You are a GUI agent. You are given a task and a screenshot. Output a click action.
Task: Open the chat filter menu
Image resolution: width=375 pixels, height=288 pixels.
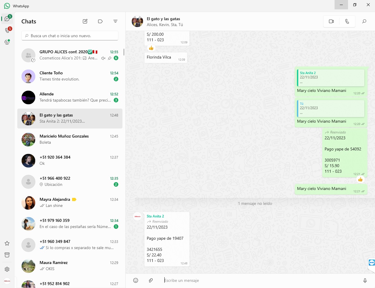click(115, 21)
